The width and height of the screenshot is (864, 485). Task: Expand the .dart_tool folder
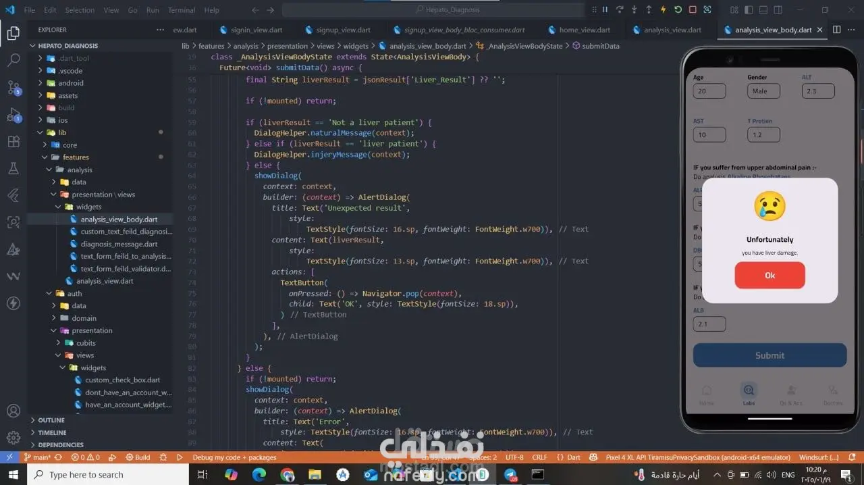pyautogui.click(x=100, y=58)
